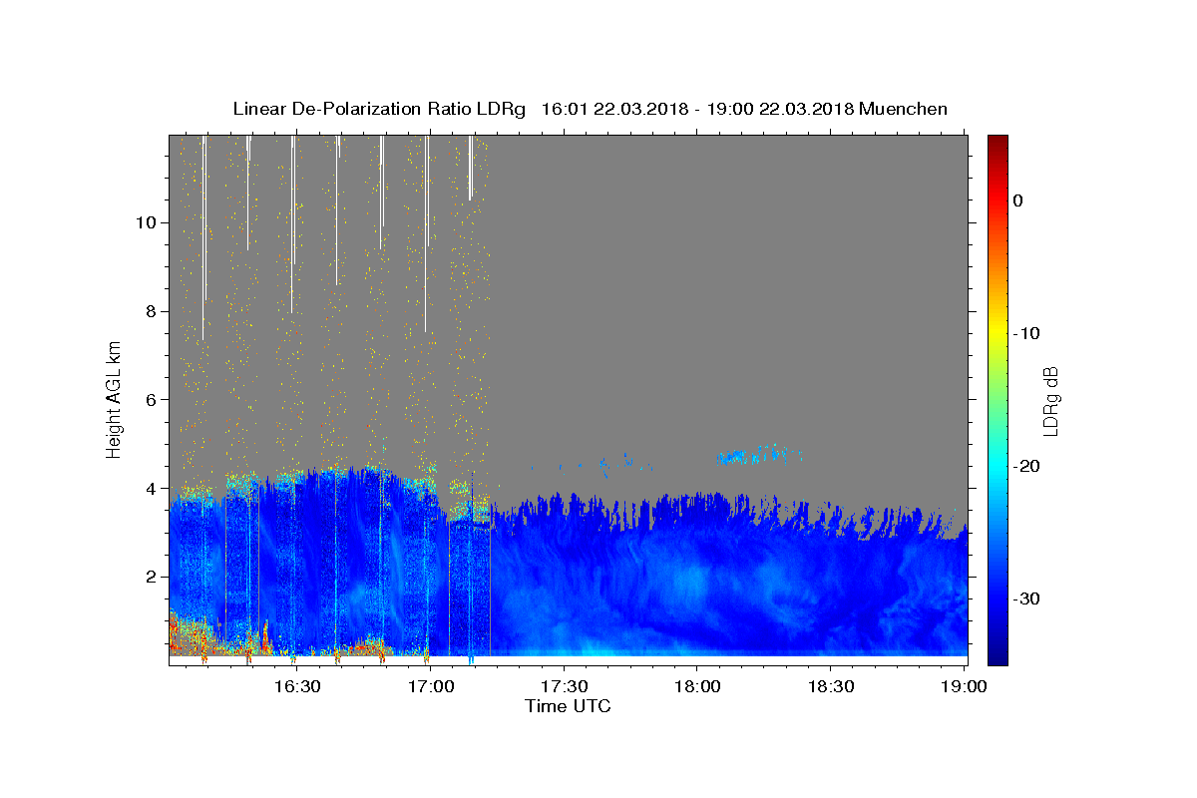Click the 19:00 time tick label
The image size is (1197, 798).
[x=965, y=686]
